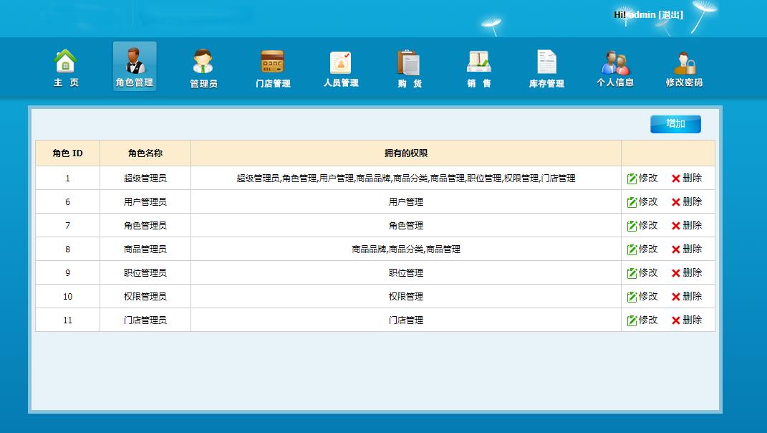767x433 pixels.
Task: Open the 管理员 administrator icon
Action: 203,68
